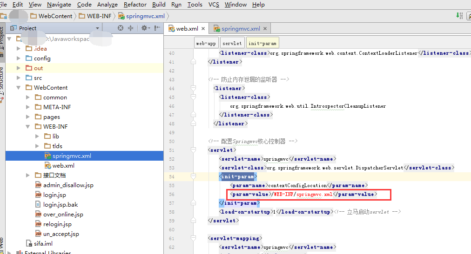Open the Build menu
Screen dimensions: 471x254
(x=159, y=5)
